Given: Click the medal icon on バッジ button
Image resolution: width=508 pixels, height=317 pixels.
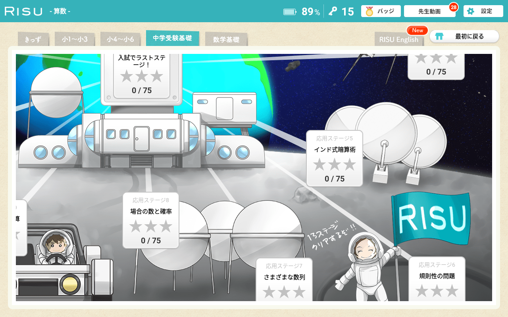Looking at the screenshot, I should 369,11.
